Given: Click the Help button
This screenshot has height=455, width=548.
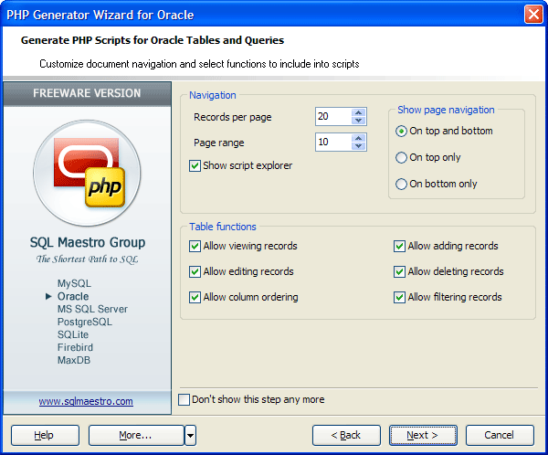Looking at the screenshot, I should click(45, 436).
